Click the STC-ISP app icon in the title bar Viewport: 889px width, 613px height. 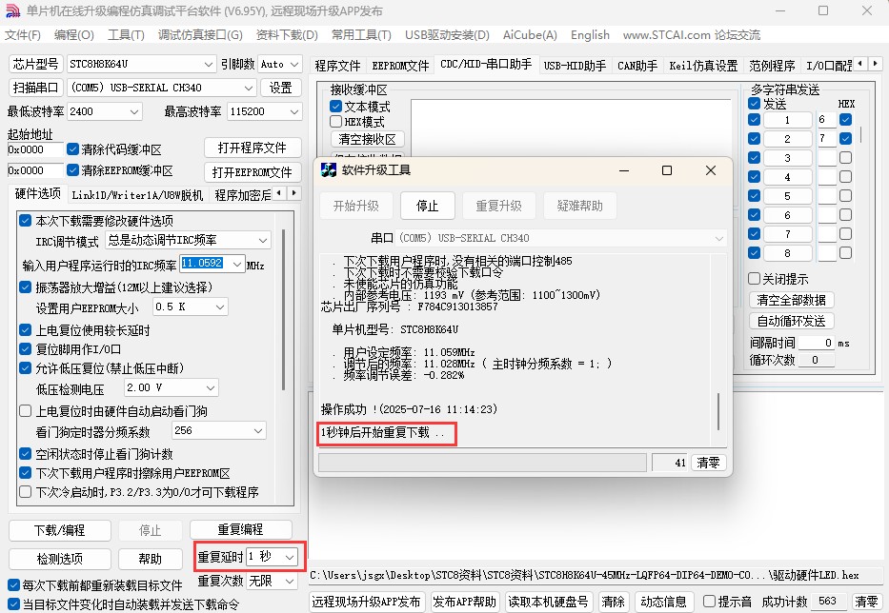[x=12, y=10]
